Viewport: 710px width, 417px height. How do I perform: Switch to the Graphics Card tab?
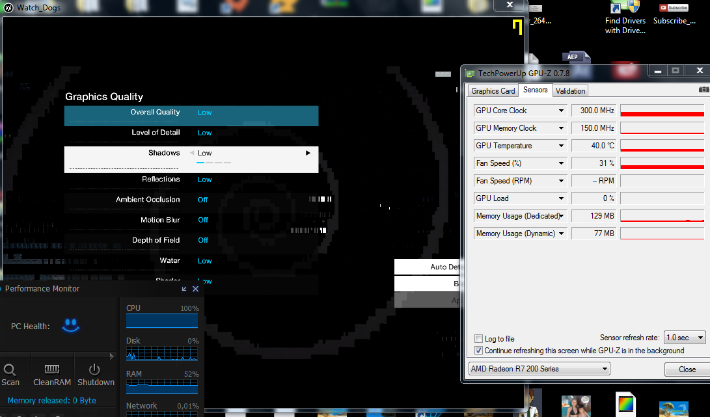tap(493, 90)
